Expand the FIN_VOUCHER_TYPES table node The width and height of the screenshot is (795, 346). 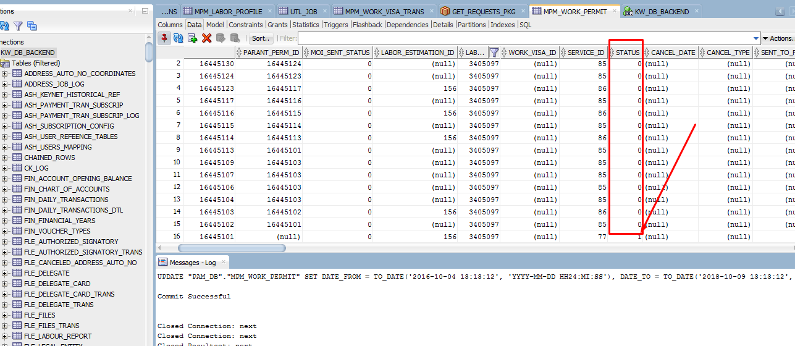tap(5, 231)
